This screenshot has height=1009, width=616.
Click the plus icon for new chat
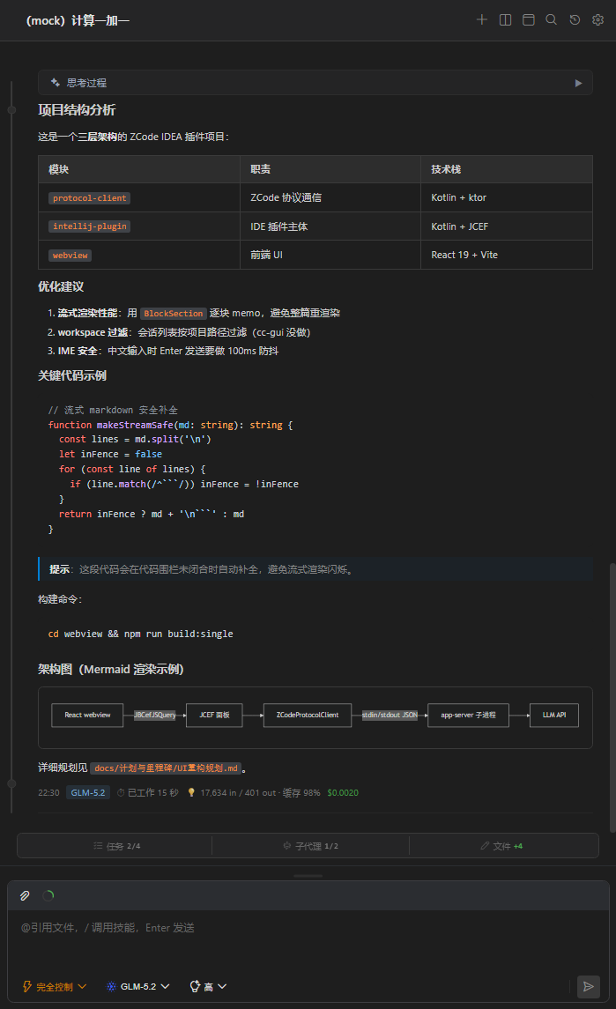tap(481, 20)
